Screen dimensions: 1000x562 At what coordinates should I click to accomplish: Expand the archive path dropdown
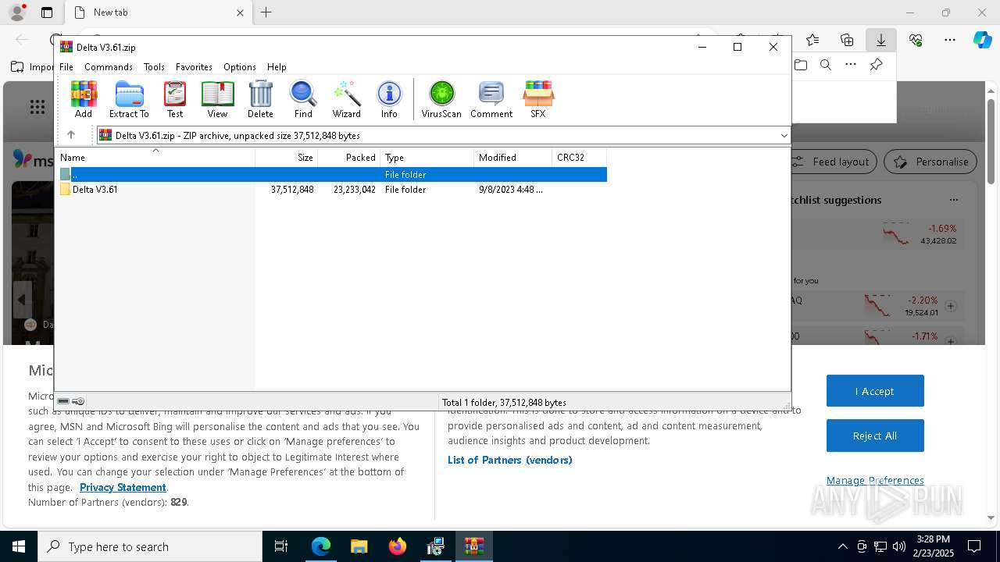[x=784, y=136]
